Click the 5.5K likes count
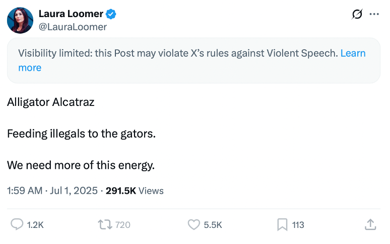Image resolution: width=390 pixels, height=244 pixels. click(213, 225)
